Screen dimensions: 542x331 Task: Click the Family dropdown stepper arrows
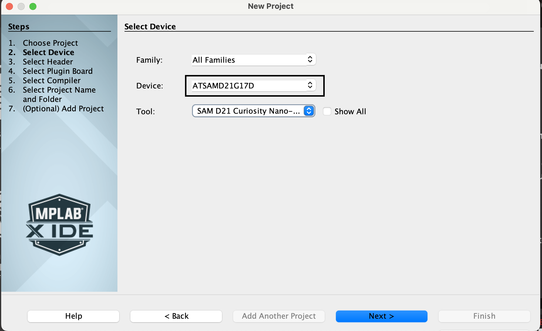[x=310, y=59]
